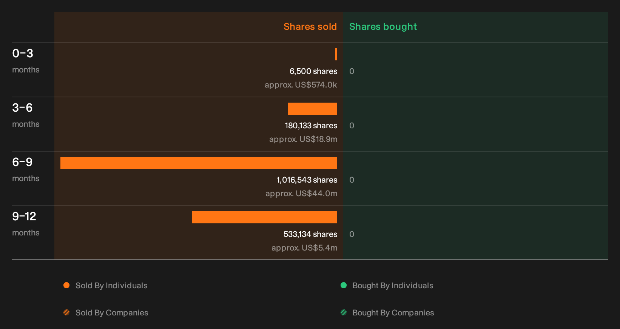Screen dimensions: 620x329
Task: Click the approx. US$18.9m value
Action: [x=303, y=139]
